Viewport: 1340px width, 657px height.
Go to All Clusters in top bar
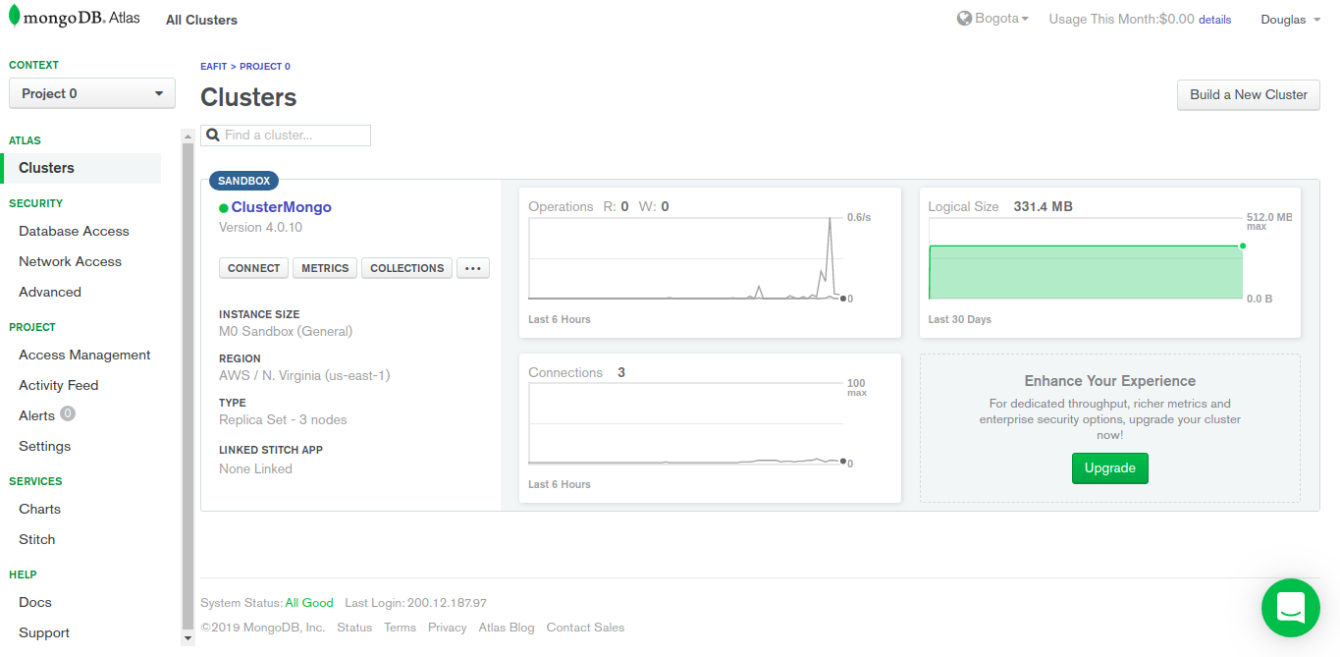pyautogui.click(x=201, y=20)
